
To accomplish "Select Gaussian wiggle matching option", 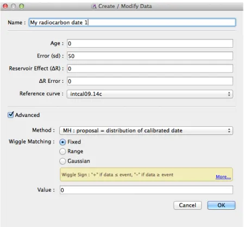I will 62,161.
